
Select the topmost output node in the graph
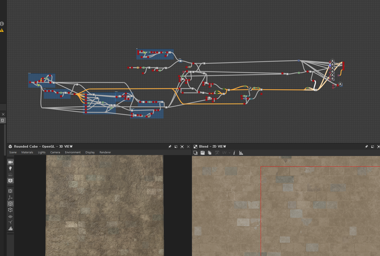(x=332, y=61)
